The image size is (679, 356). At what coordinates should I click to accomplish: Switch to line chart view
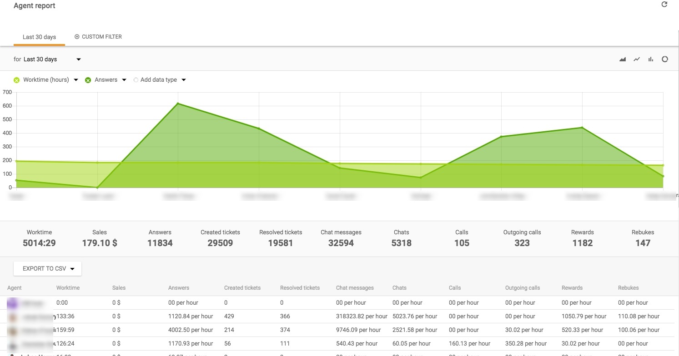coord(637,59)
